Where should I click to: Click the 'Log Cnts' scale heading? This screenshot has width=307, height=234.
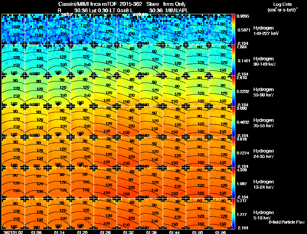click(282, 4)
